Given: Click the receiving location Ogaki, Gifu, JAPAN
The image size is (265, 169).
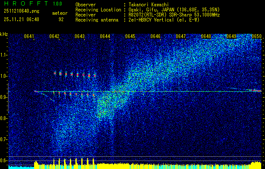Looking at the screenshot, I should coord(151,10).
